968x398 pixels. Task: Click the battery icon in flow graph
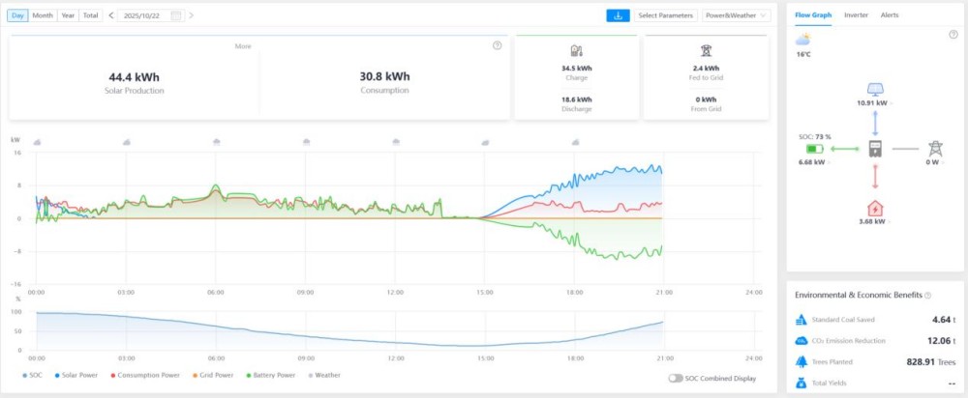click(814, 149)
